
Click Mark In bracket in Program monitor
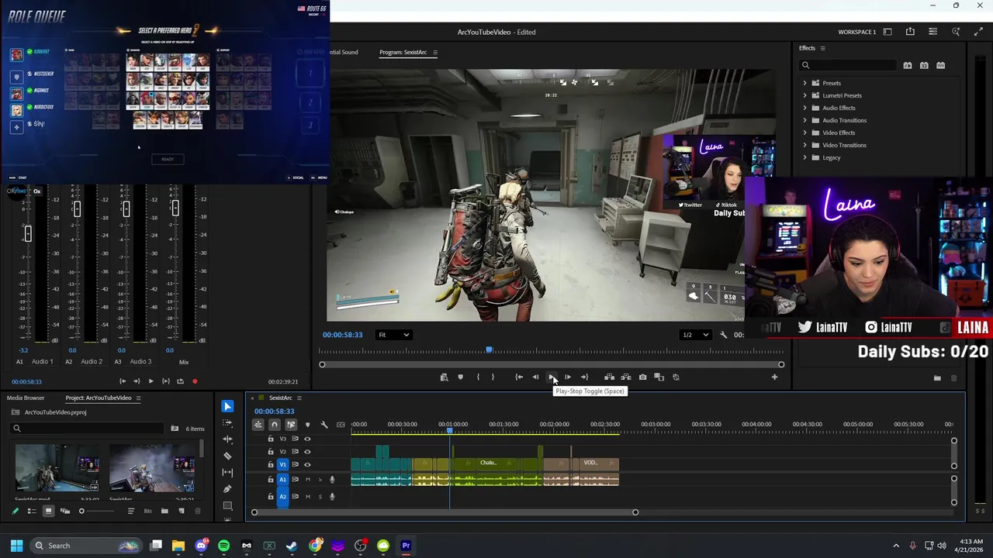(x=477, y=377)
